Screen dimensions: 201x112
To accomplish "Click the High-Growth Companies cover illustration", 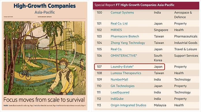I will 45,58.
